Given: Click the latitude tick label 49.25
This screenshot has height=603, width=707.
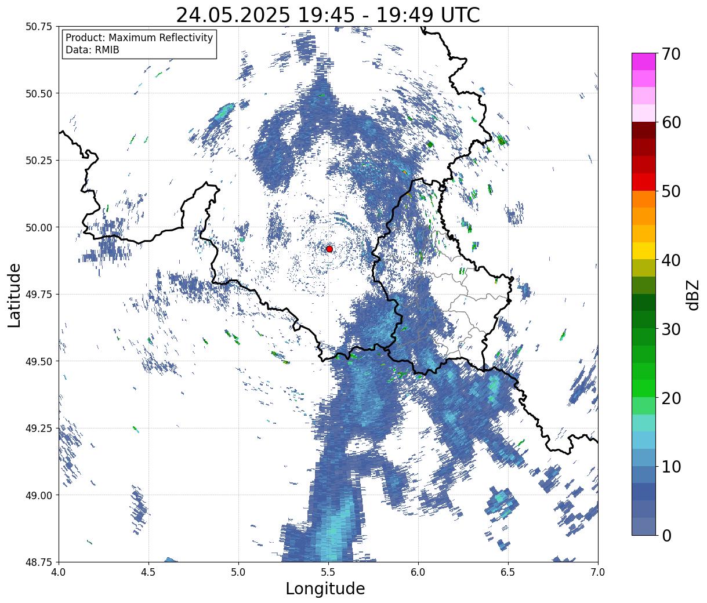Looking at the screenshot, I should 38,428.
